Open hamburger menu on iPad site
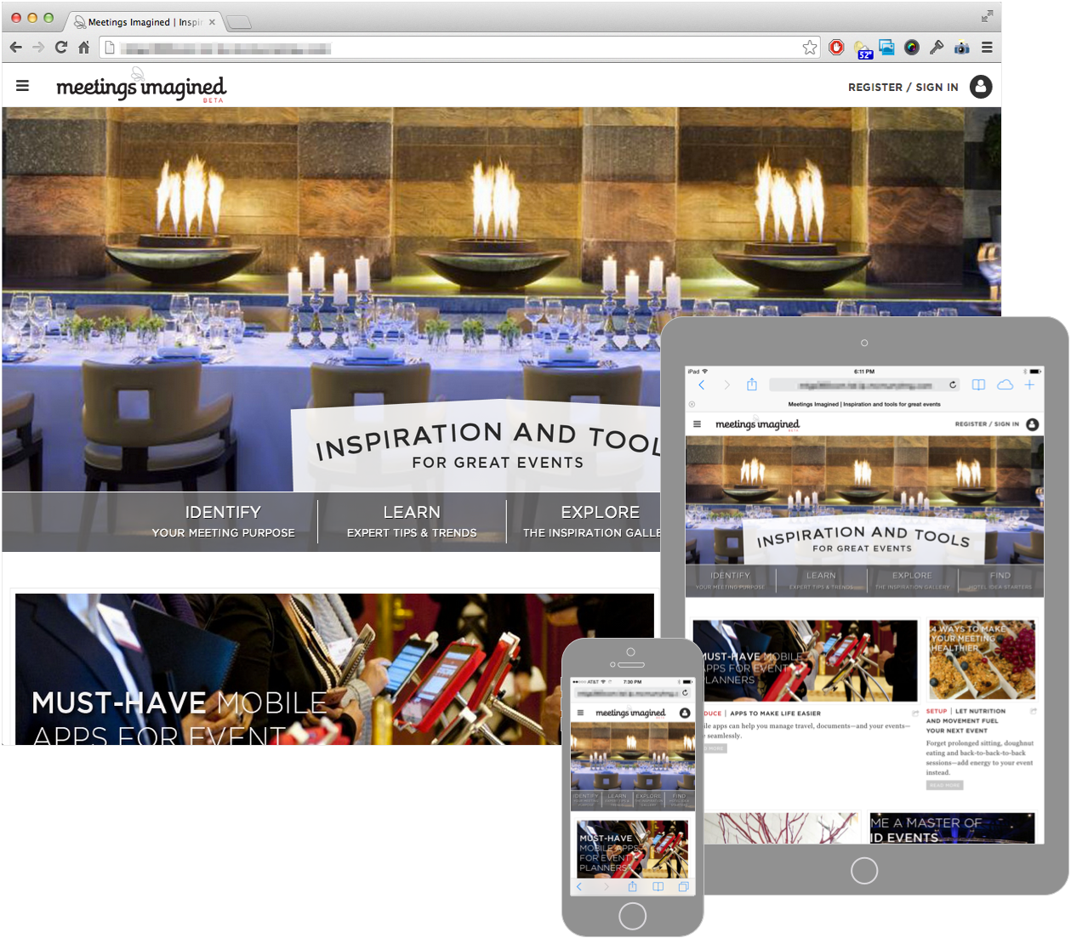1071x938 pixels. [x=697, y=424]
